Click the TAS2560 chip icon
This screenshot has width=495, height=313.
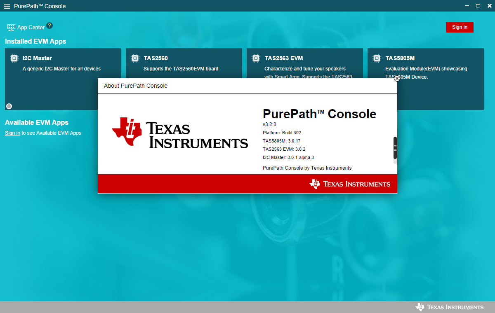(x=135, y=58)
